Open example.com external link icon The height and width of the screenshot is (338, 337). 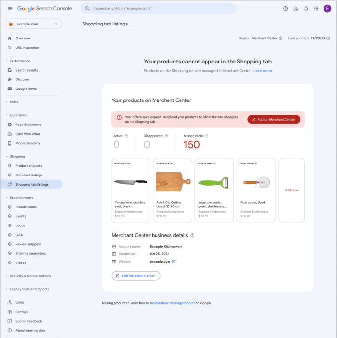(174, 261)
